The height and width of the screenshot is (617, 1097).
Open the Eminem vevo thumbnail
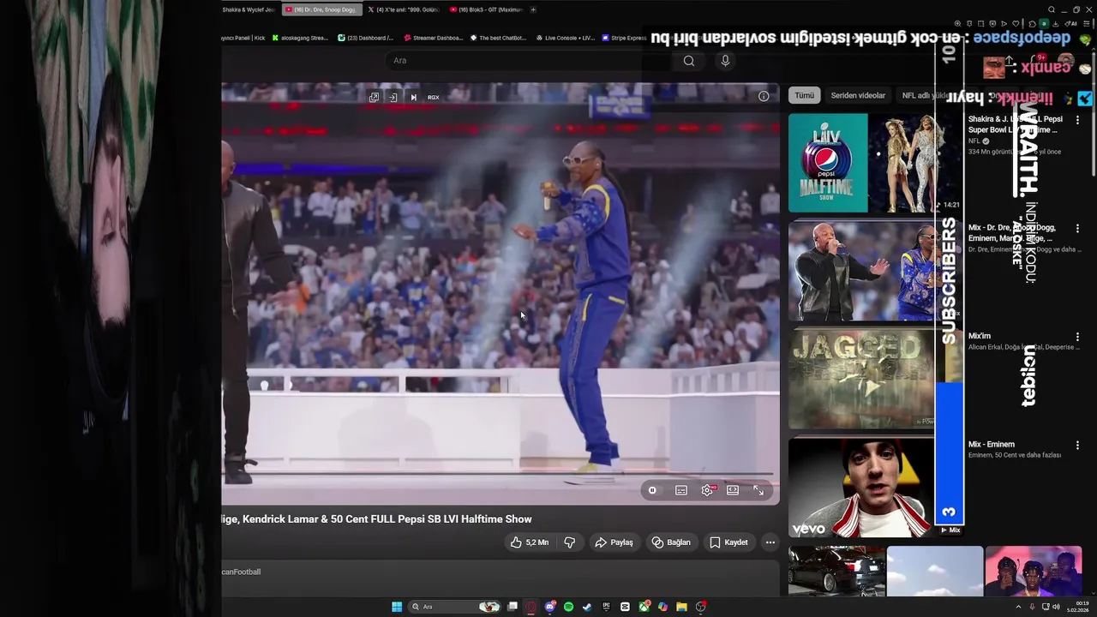click(862, 488)
